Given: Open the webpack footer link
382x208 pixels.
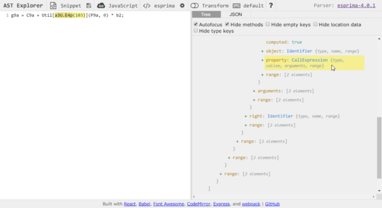Looking at the screenshot, I should point(251,204).
